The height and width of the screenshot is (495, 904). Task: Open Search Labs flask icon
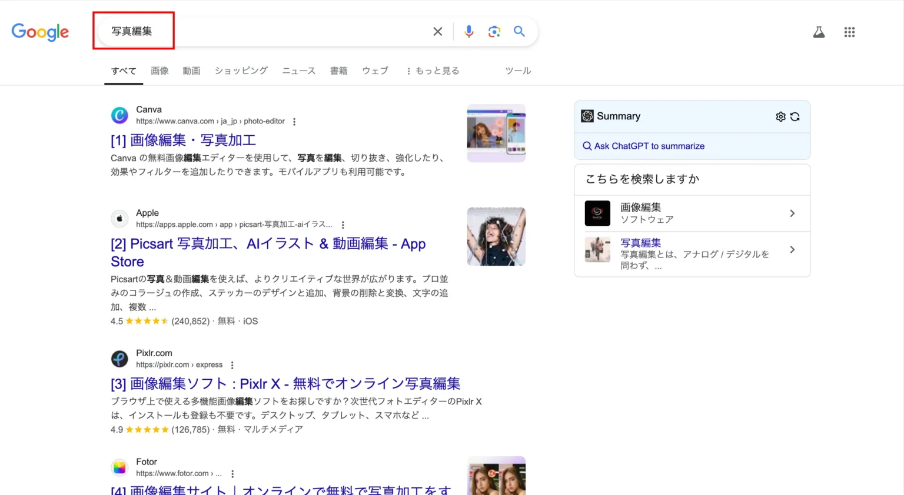(819, 32)
